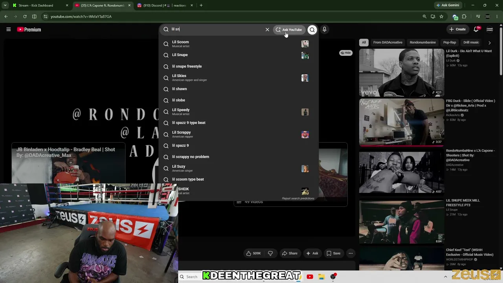Image resolution: width=503 pixels, height=283 pixels.
Task: Click the Ask Gemini button
Action: (x=447, y=6)
